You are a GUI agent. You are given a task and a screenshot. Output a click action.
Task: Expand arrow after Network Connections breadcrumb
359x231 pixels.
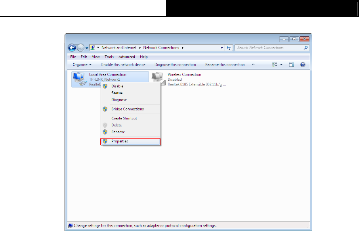pyautogui.click(x=183, y=48)
